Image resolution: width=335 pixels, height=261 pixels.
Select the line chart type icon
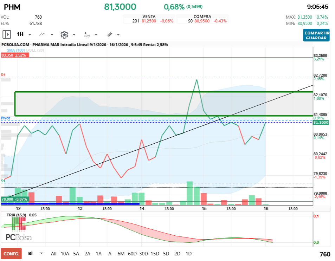[43, 34]
